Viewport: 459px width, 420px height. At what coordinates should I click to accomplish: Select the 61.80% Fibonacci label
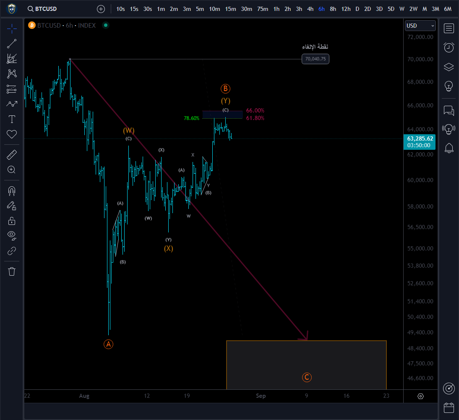click(x=255, y=118)
